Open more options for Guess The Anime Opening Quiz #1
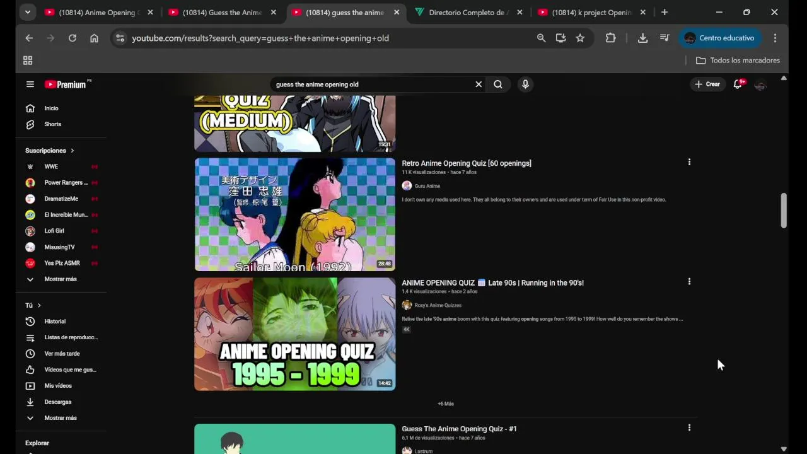 pyautogui.click(x=689, y=428)
